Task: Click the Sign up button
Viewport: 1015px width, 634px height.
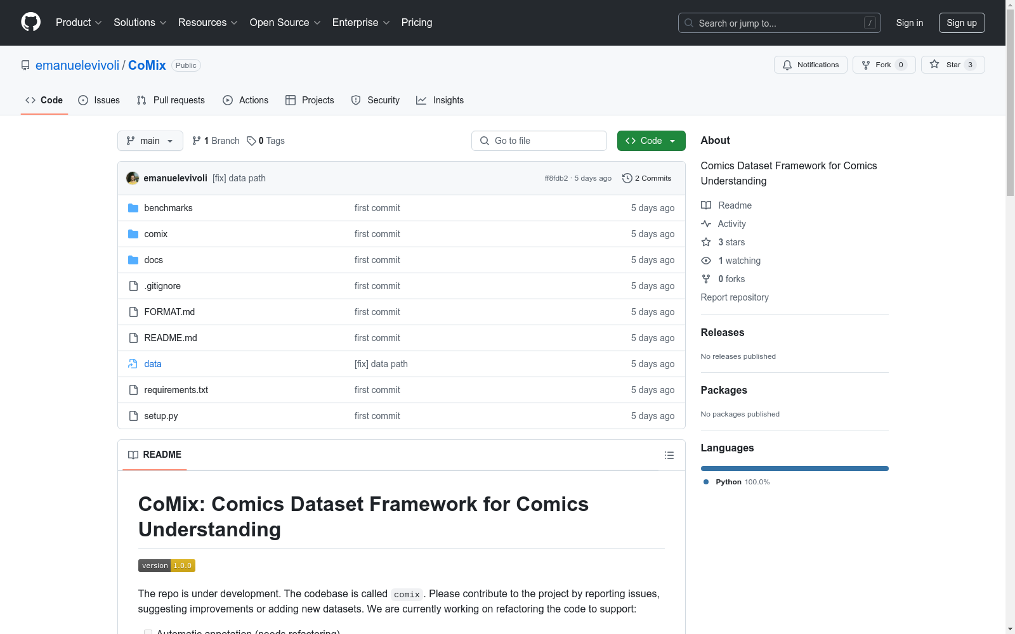Action: pyautogui.click(x=962, y=23)
